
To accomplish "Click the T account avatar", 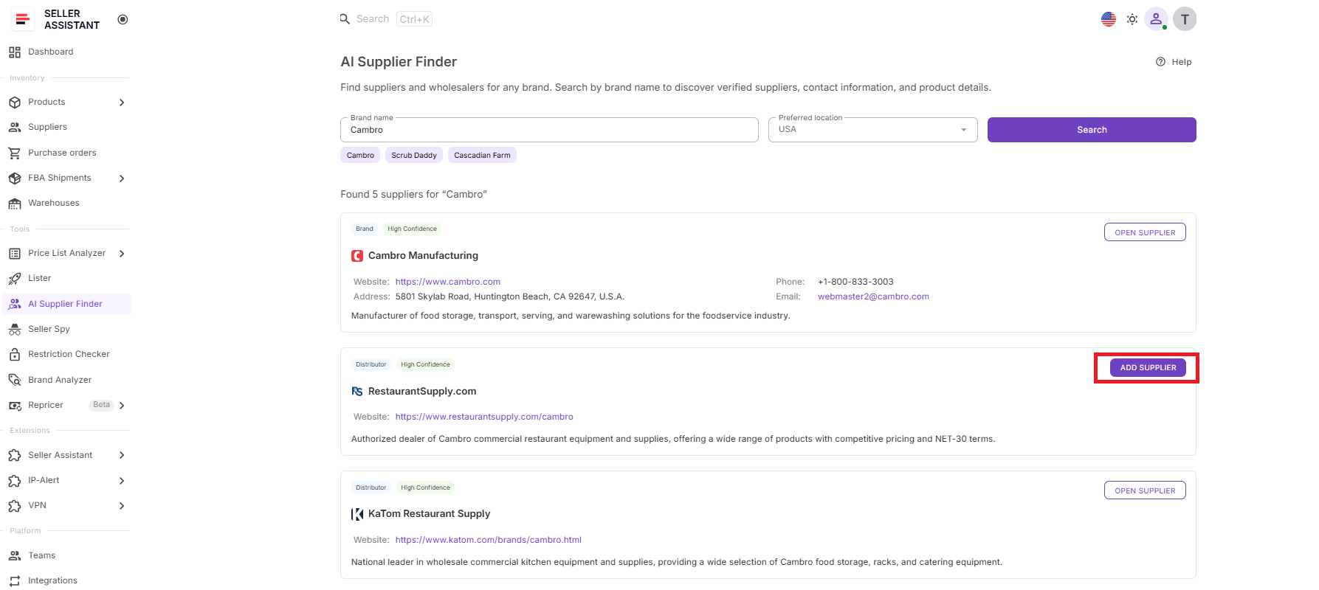I will tap(1185, 19).
